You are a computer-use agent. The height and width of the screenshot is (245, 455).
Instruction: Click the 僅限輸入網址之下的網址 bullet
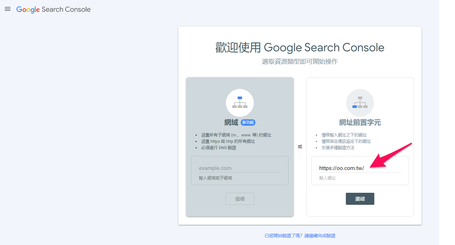(x=344, y=135)
